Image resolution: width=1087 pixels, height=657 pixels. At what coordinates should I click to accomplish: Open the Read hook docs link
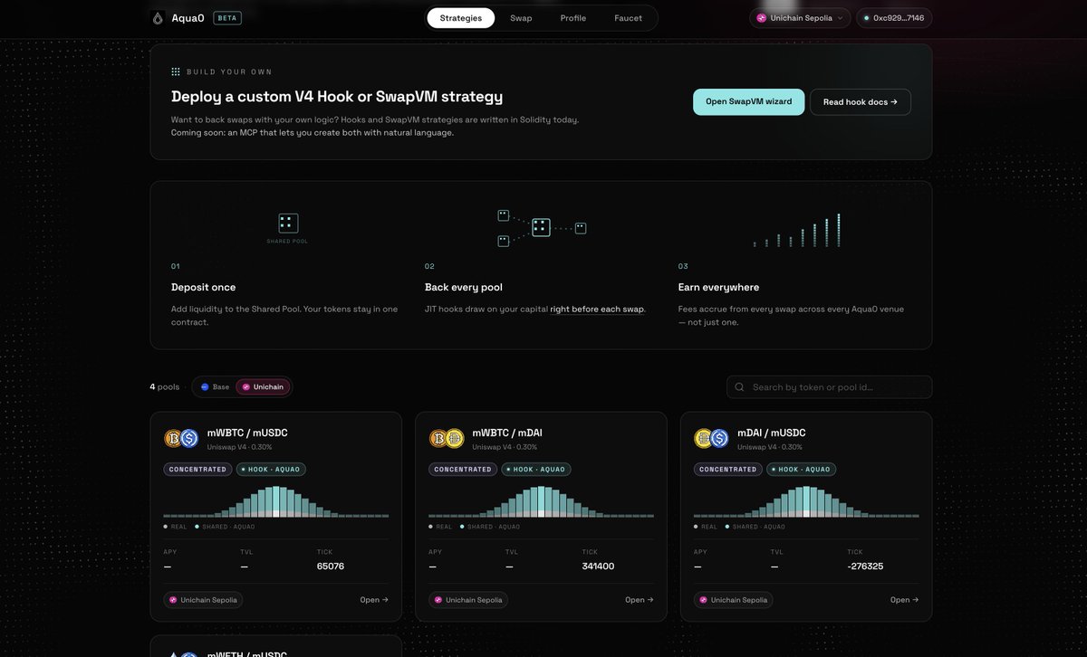861,101
